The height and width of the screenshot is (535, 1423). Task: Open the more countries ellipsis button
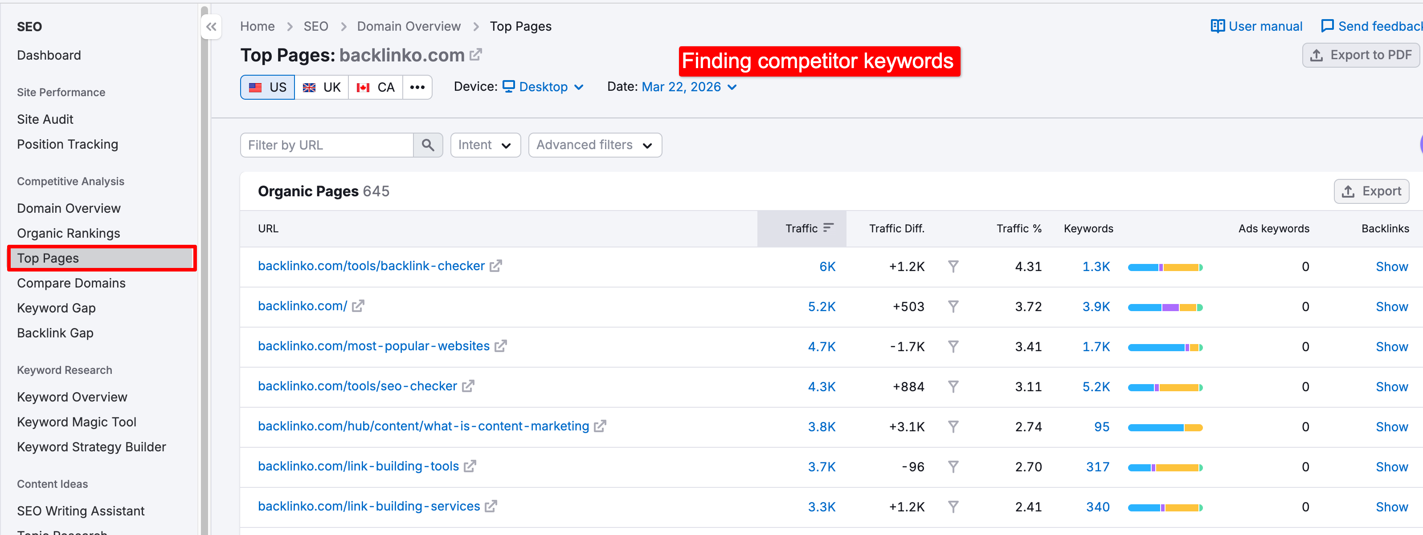[417, 87]
